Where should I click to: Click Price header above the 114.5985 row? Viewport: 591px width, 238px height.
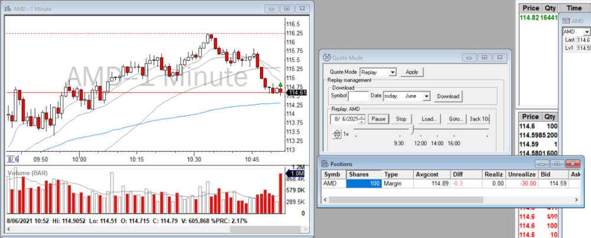click(530, 117)
